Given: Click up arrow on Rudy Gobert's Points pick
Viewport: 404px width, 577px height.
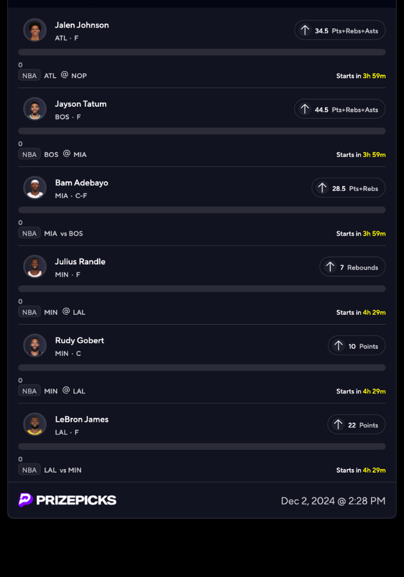Looking at the screenshot, I should click(x=338, y=346).
